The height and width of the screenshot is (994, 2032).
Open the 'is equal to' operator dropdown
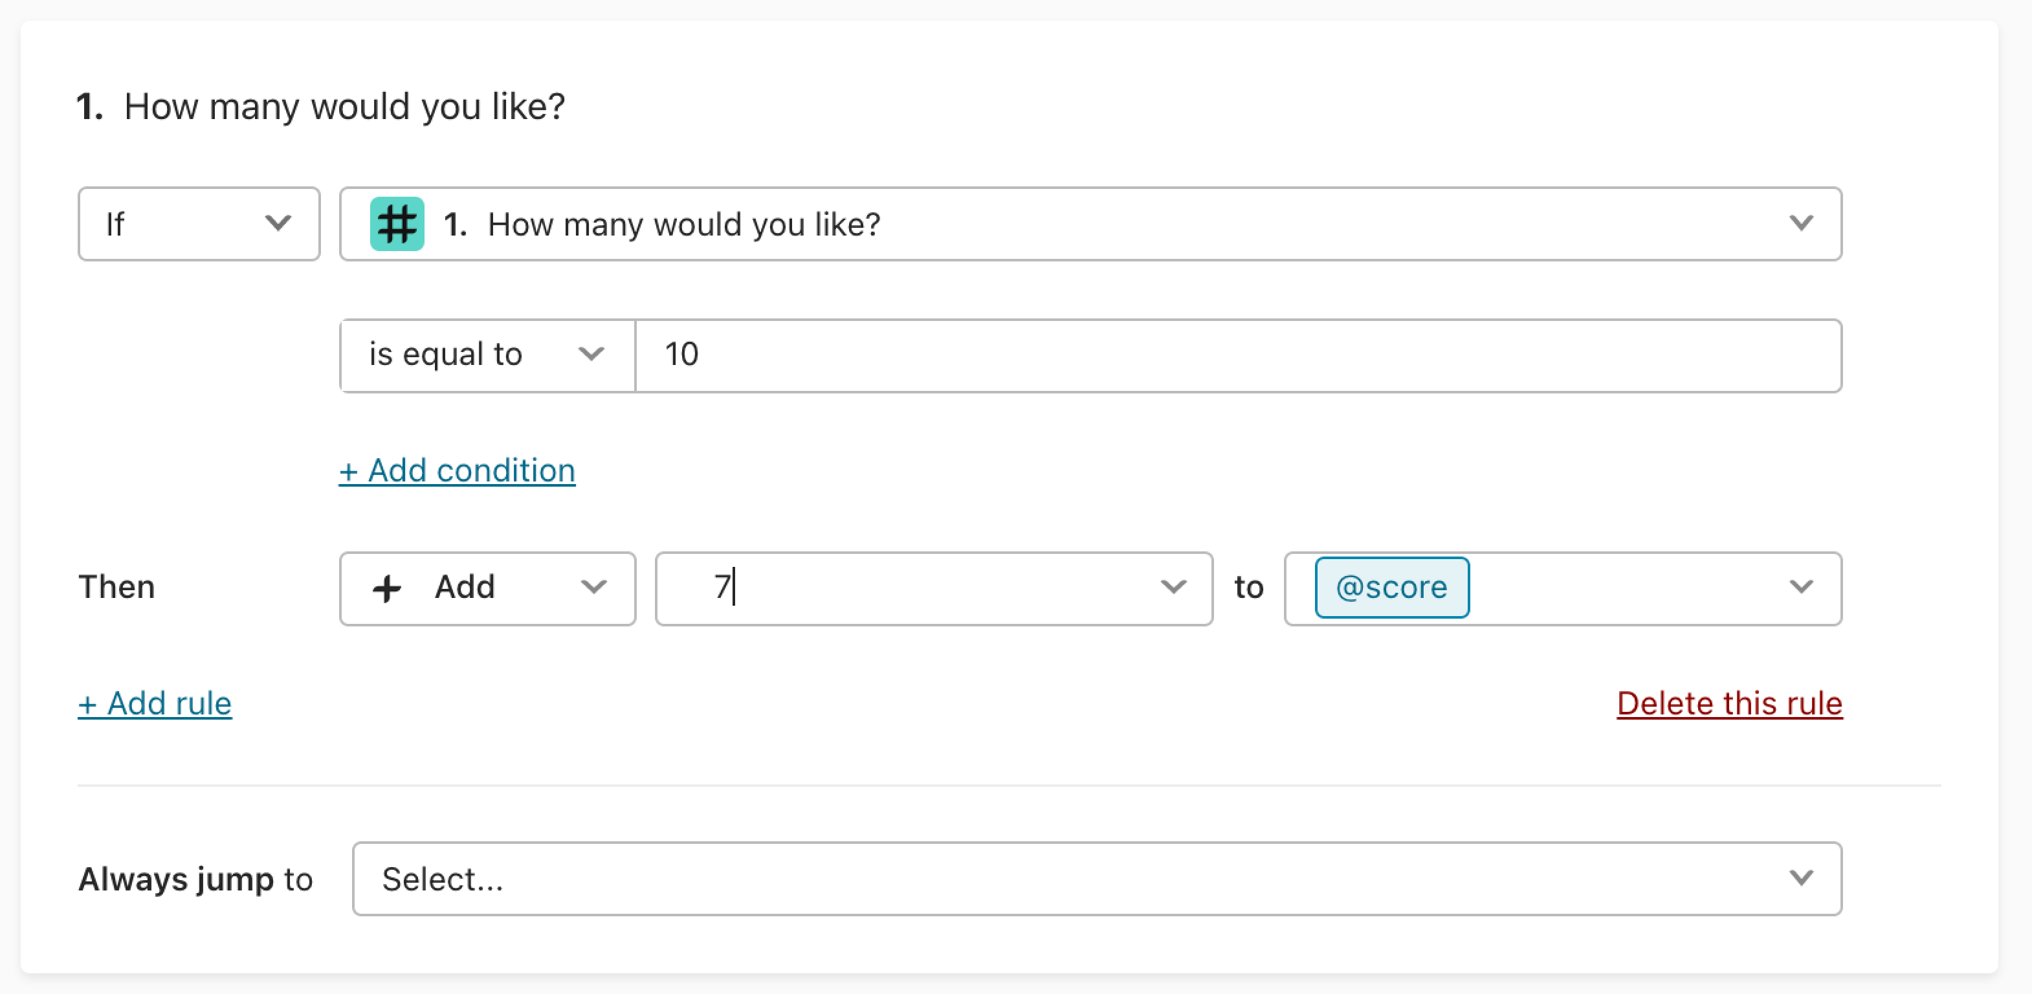tap(487, 356)
